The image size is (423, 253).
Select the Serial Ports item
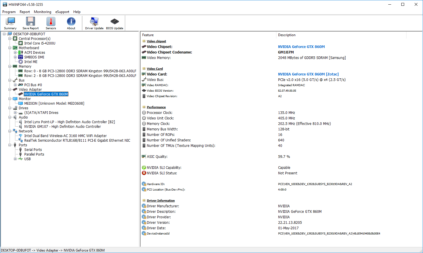point(33,149)
